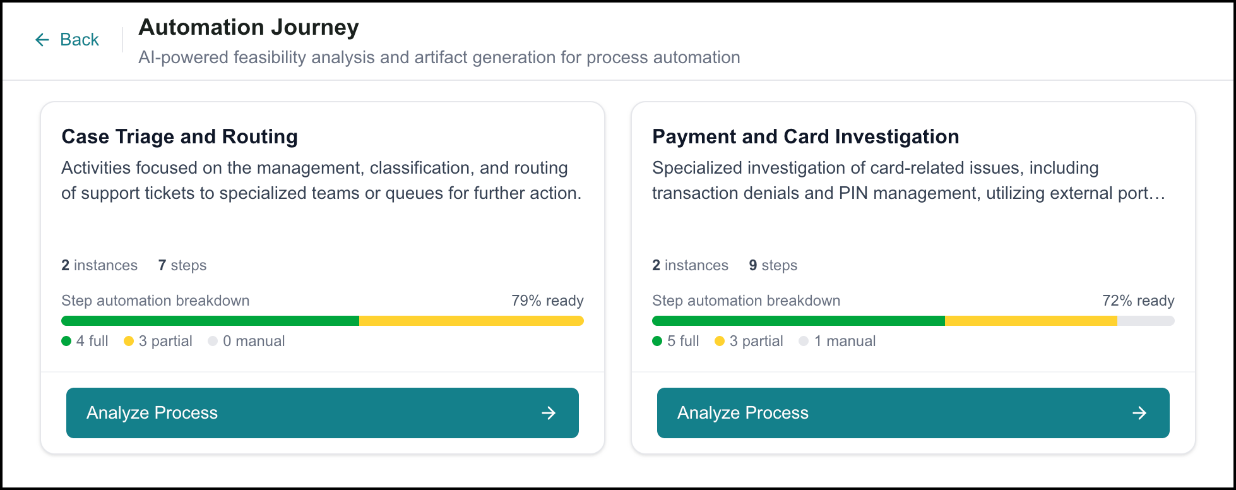Viewport: 1236px width, 490px height.
Task: Click the yellow segment of Case Triage progress bar
Action: [x=472, y=321]
